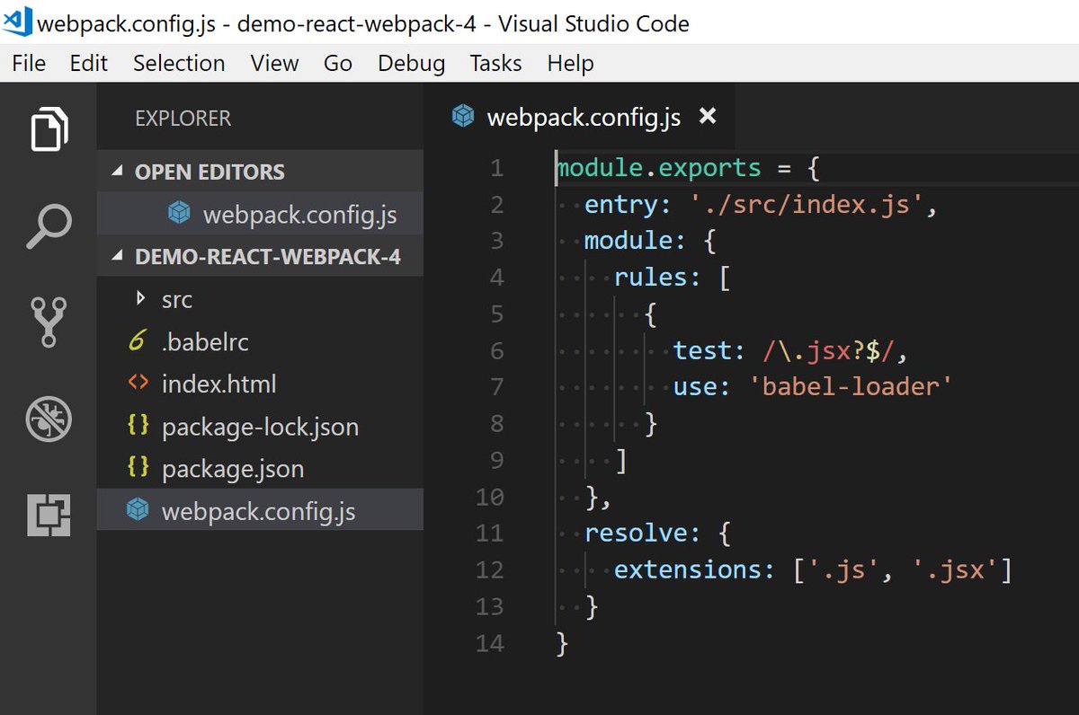Select webpack.config.js in project tree
This screenshot has width=1079, height=715.
click(x=260, y=510)
